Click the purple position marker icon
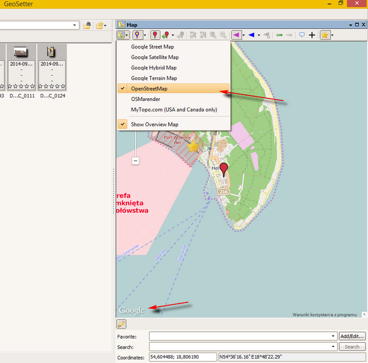This screenshot has height=363, width=368. pos(137,35)
